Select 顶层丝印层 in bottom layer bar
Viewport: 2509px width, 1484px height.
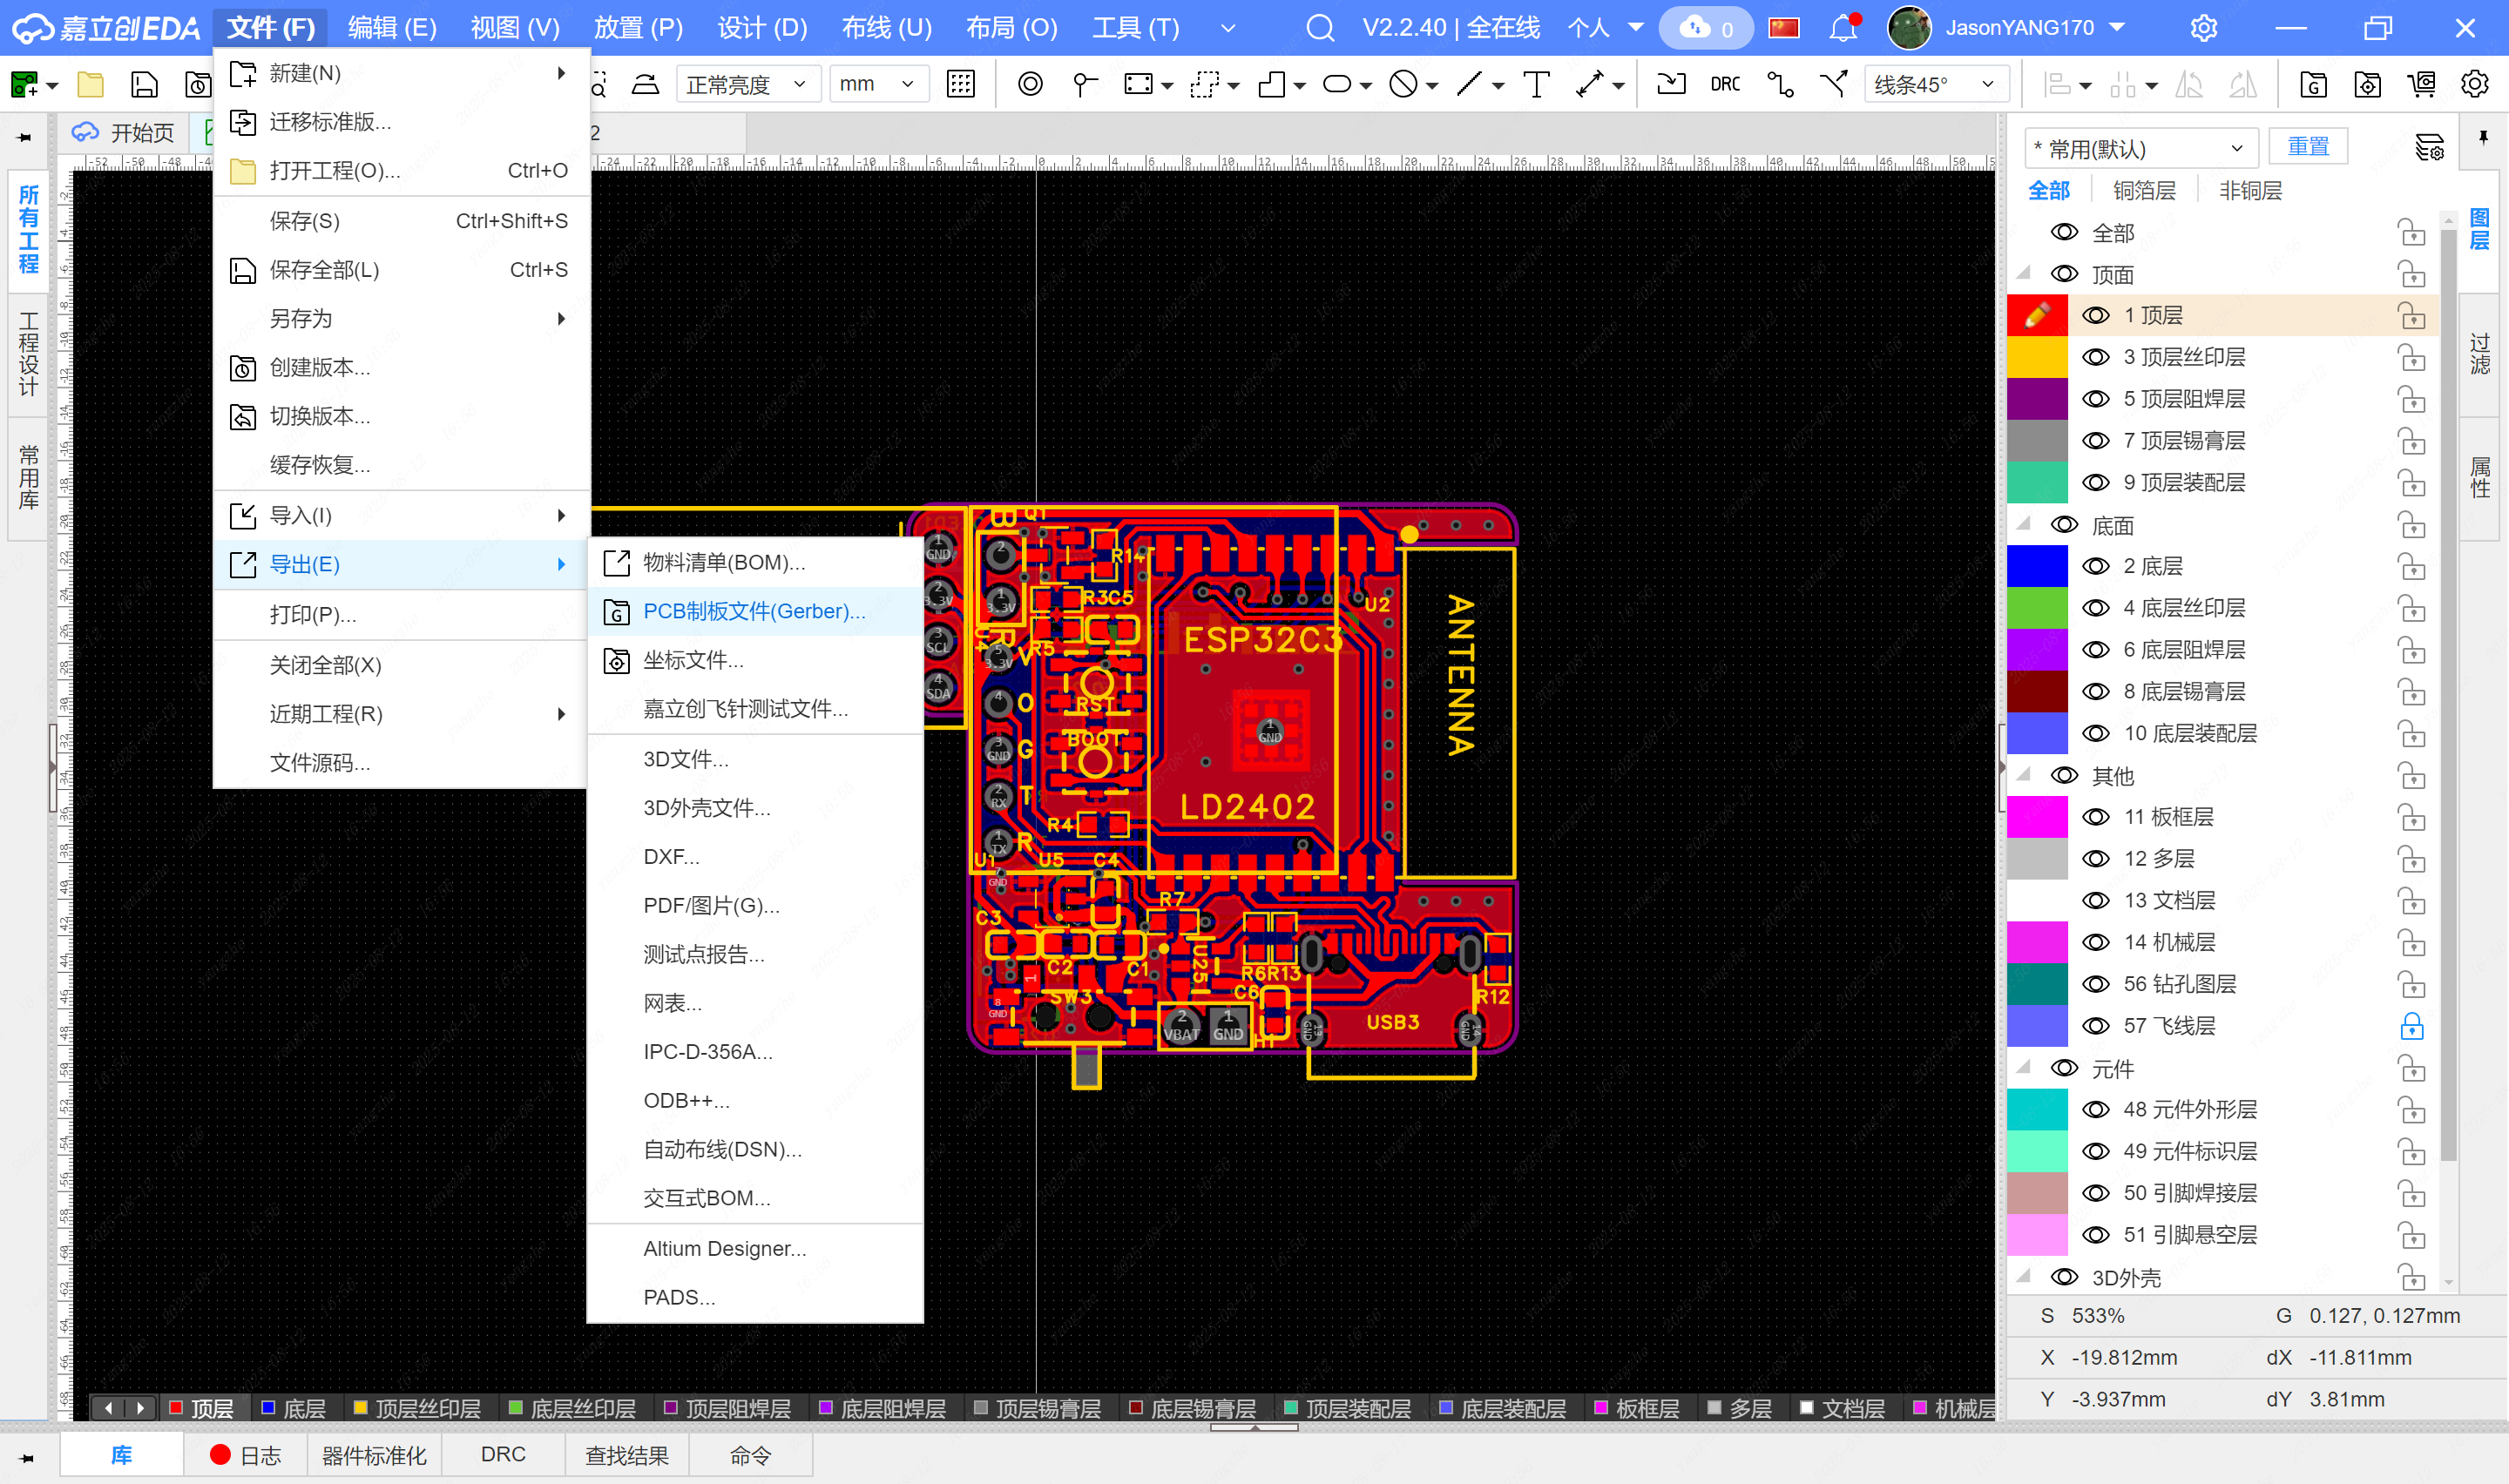point(418,1409)
